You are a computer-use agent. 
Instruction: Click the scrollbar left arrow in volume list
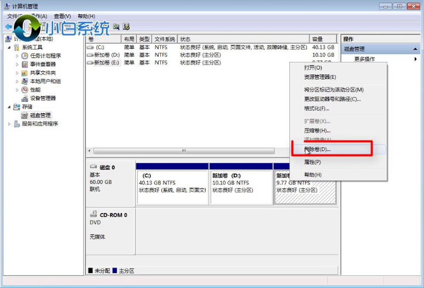tap(90, 151)
